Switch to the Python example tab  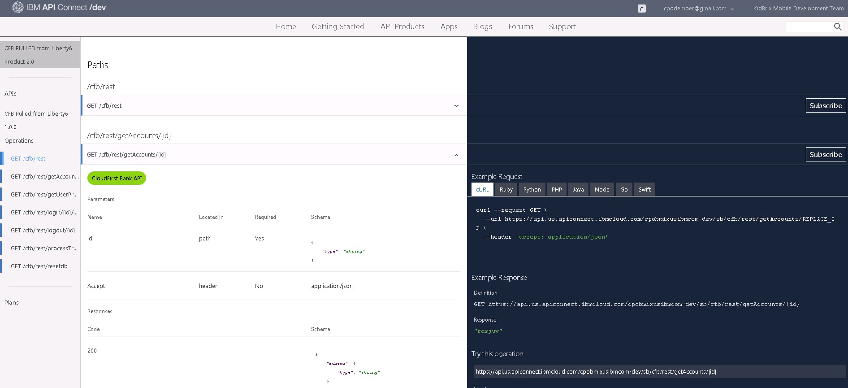coord(532,190)
